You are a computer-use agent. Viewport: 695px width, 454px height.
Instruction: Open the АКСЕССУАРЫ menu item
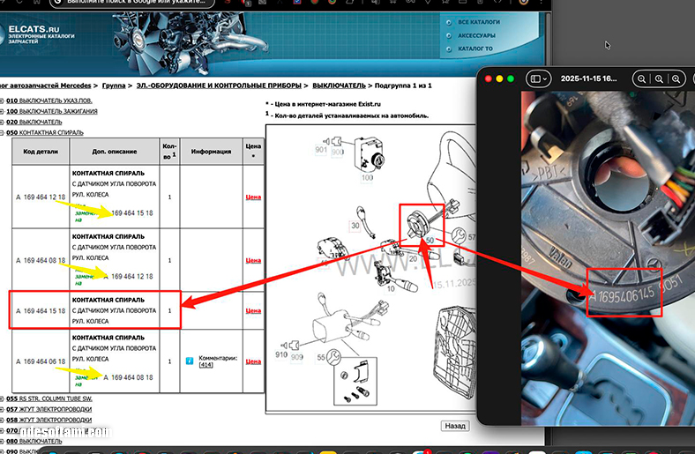pyautogui.click(x=476, y=35)
